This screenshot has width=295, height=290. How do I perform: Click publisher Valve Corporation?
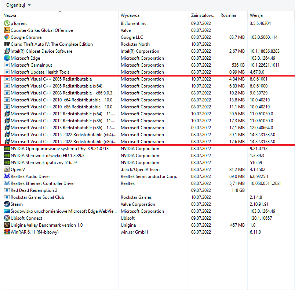coord(138,204)
